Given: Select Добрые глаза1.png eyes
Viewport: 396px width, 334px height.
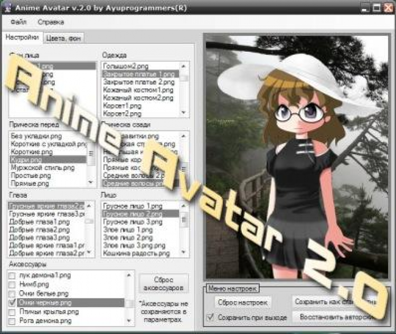Looking at the screenshot, I should pyautogui.click(x=46, y=222).
